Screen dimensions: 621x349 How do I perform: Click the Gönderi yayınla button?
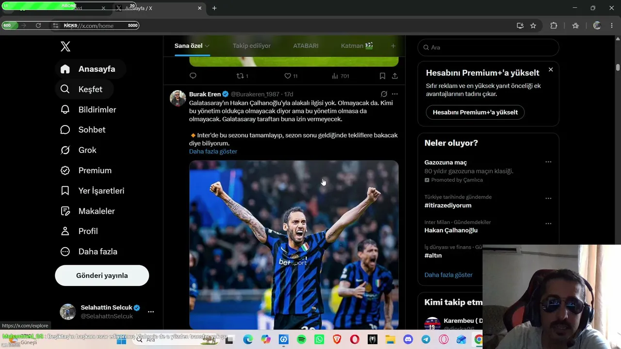102,275
